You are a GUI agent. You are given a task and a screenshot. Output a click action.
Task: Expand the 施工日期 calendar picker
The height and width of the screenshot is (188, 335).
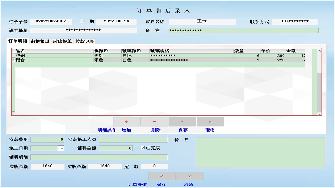coord(61,148)
